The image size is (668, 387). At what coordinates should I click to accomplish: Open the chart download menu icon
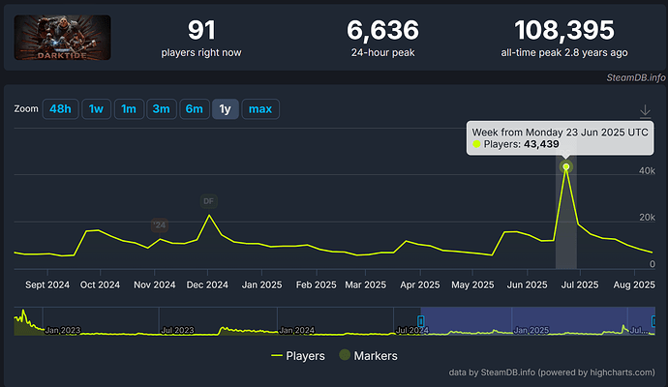[x=645, y=111]
